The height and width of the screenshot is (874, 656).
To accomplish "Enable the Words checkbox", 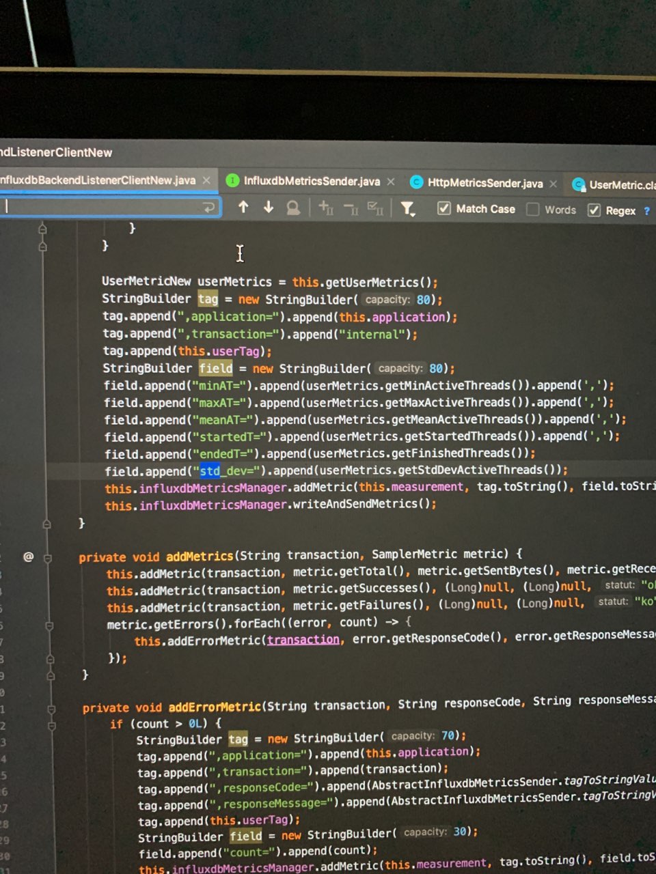I will click(x=533, y=210).
